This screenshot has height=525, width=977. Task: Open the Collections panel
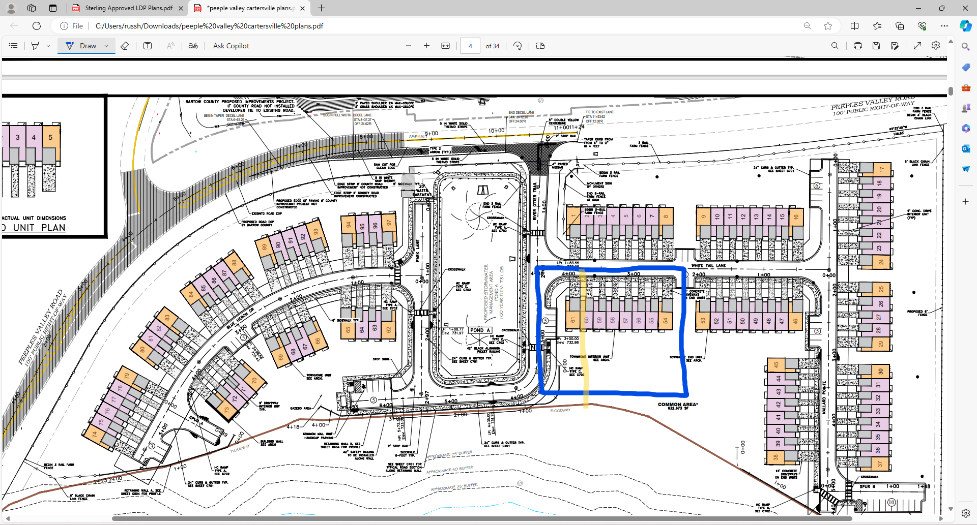pos(900,26)
